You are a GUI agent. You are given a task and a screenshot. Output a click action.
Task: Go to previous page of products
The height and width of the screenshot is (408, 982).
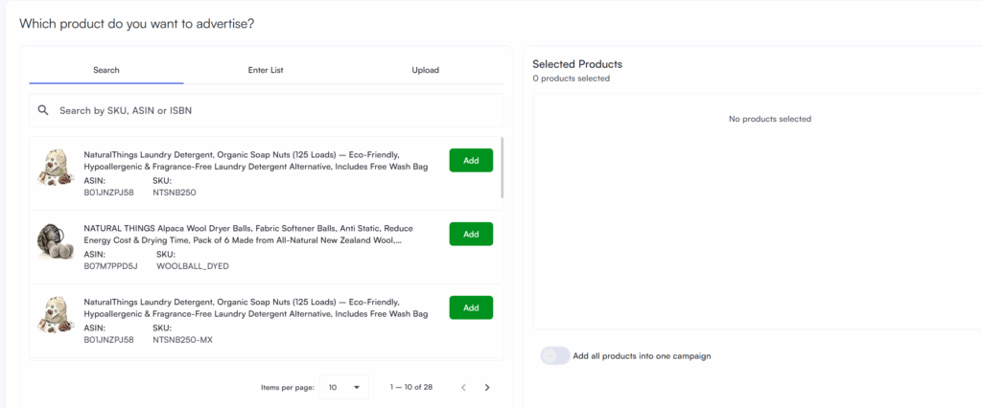pos(463,387)
